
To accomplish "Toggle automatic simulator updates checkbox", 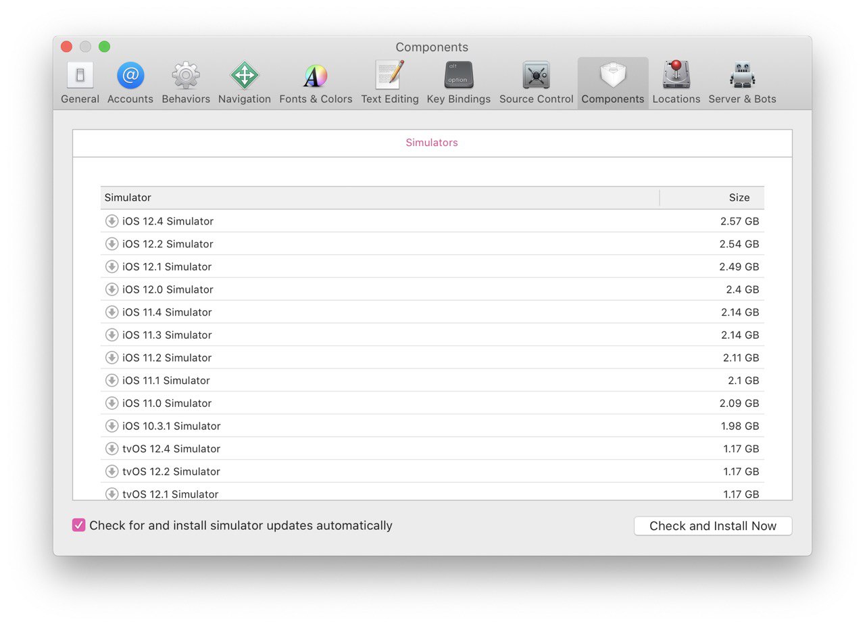I will coord(79,525).
